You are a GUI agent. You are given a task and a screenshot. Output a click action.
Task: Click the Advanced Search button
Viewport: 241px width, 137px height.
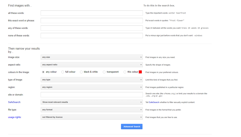click(132, 126)
